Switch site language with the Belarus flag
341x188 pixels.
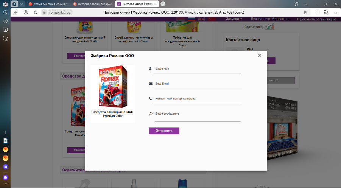click(x=181, y=19)
